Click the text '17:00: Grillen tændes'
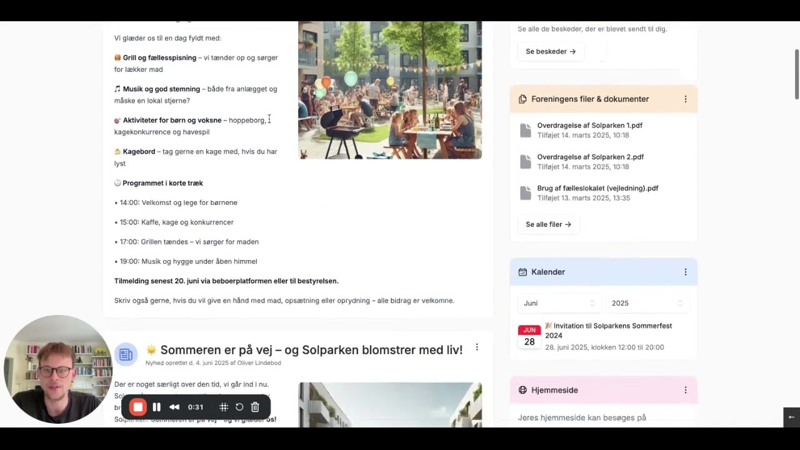This screenshot has height=450, width=800. (x=154, y=242)
